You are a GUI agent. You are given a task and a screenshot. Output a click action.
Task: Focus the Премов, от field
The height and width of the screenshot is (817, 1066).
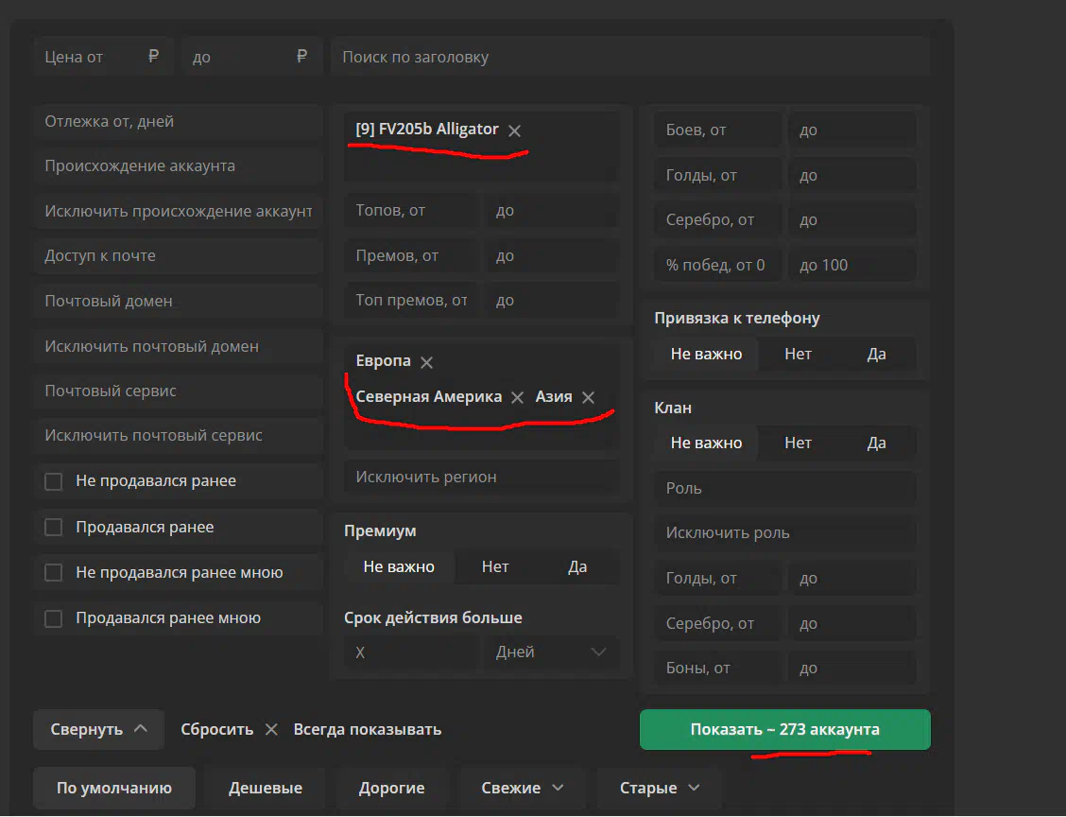(x=412, y=255)
